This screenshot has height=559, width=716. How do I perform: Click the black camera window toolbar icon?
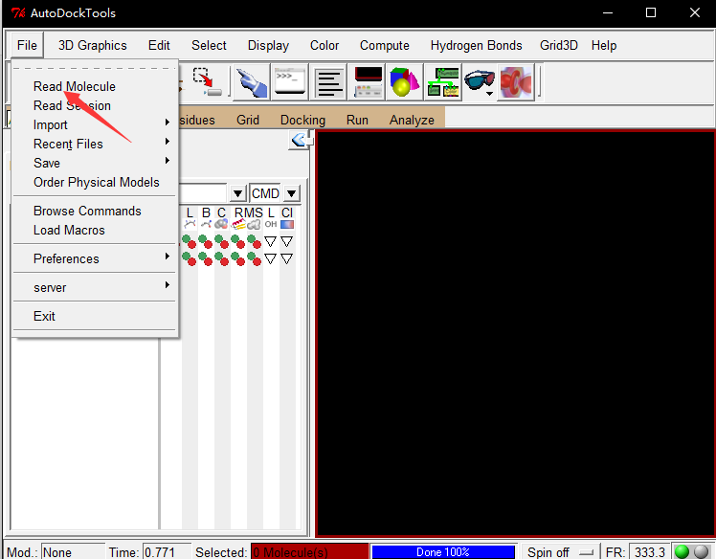pyautogui.click(x=368, y=82)
